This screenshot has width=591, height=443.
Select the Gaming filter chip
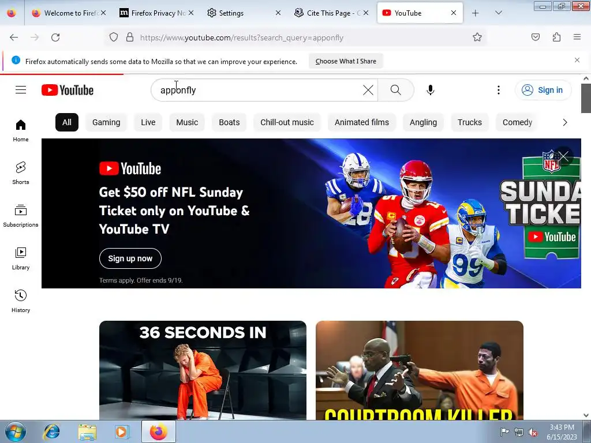pyautogui.click(x=106, y=122)
